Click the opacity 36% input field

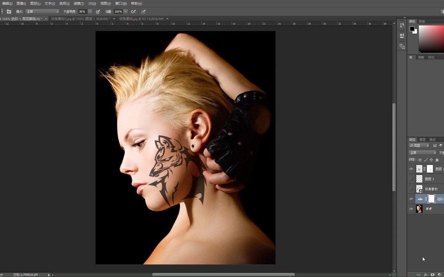pyautogui.click(x=83, y=12)
